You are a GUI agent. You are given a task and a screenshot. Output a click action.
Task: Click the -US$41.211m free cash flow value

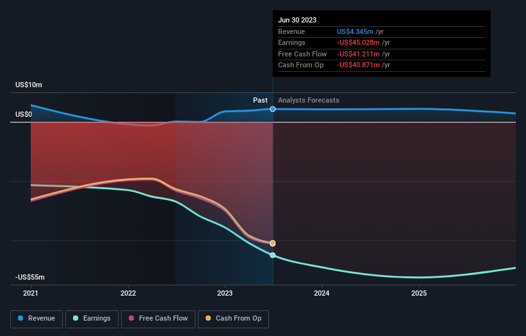point(358,54)
